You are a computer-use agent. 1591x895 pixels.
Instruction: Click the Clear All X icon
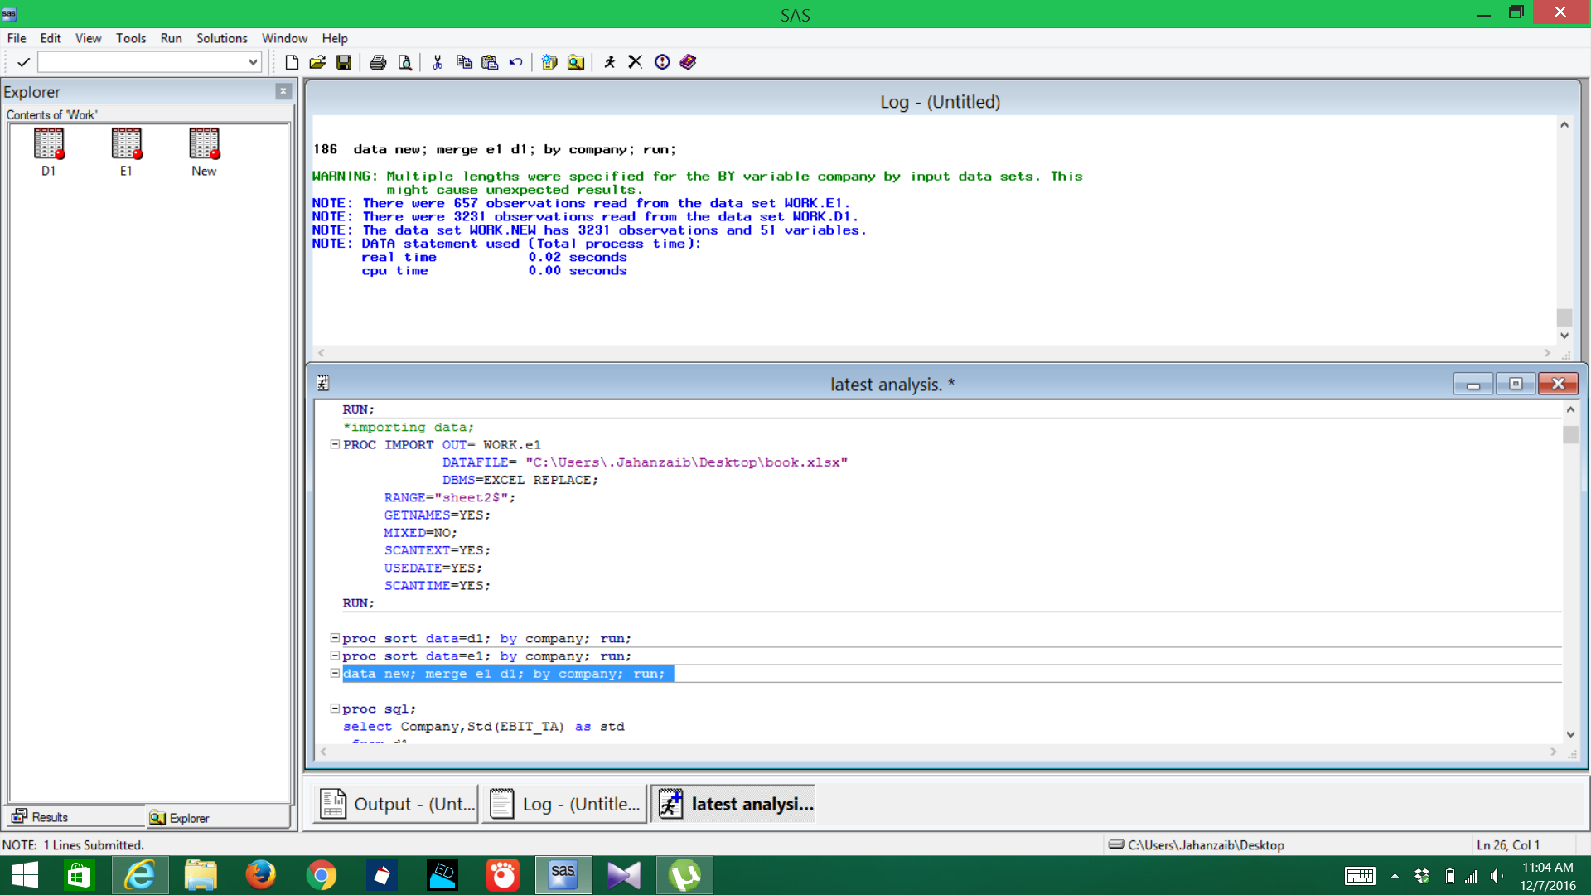click(x=636, y=62)
